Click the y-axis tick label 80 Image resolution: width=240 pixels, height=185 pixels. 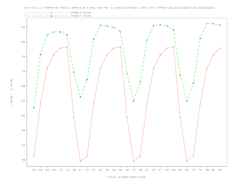(23, 42)
